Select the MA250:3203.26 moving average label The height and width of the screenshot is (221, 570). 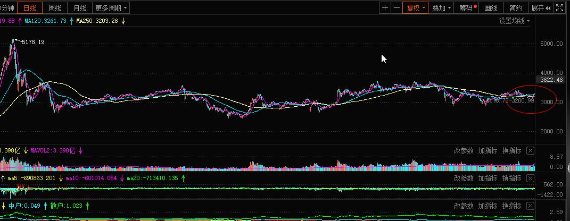tap(97, 21)
